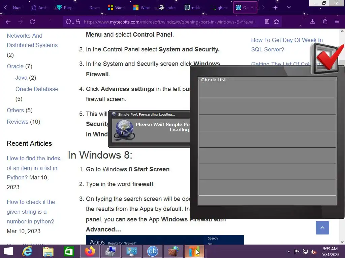Launch Windows Store from the taskbar
This screenshot has width=345, height=258.
point(69,251)
